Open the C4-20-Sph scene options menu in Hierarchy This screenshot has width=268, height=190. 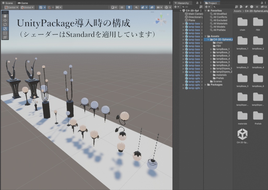click(201, 10)
